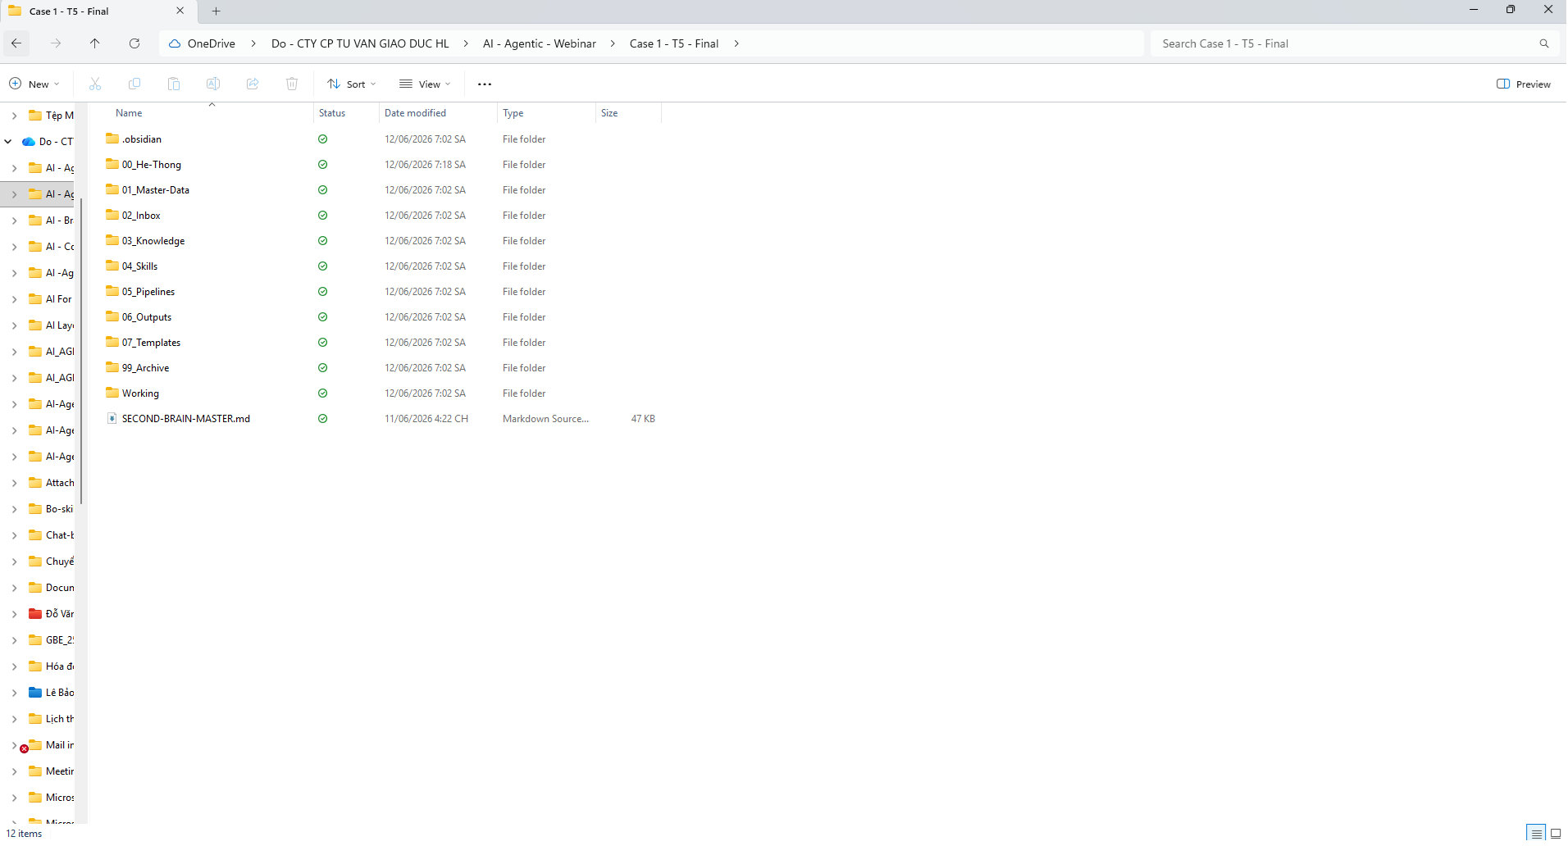Click the 47 KB size cell

(x=643, y=418)
